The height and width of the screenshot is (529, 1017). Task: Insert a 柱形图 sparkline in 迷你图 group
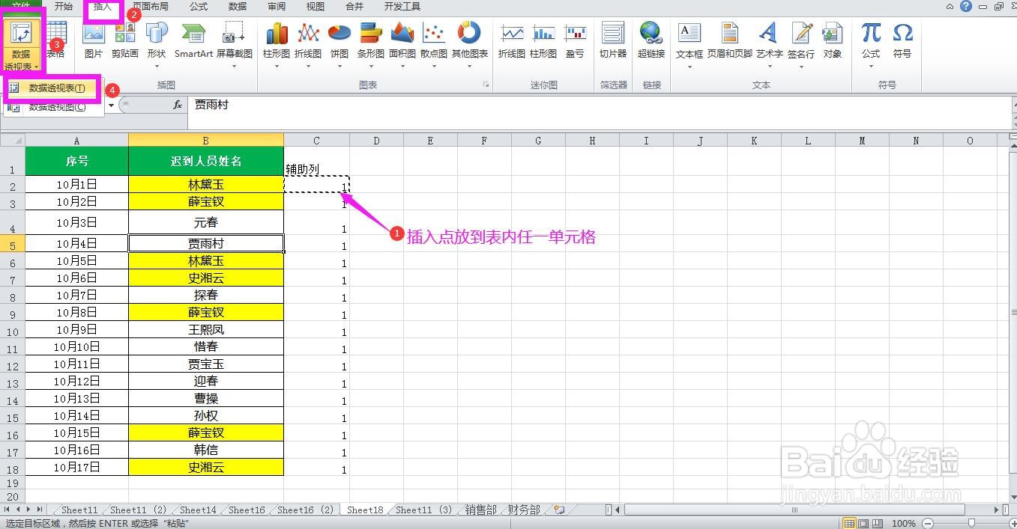[543, 40]
